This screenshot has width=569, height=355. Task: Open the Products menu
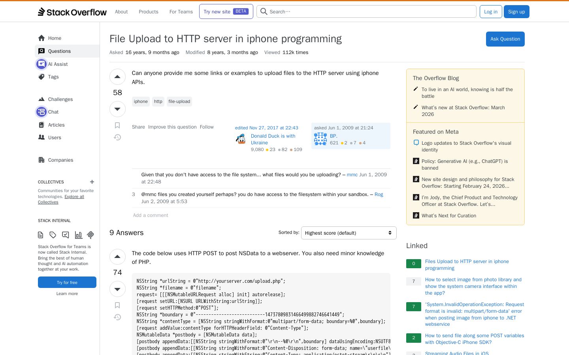149,12
